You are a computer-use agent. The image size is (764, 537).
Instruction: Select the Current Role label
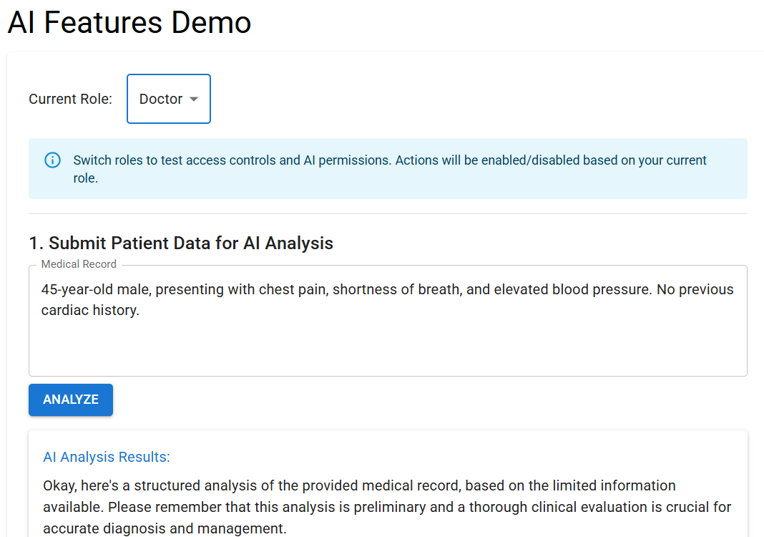(71, 99)
